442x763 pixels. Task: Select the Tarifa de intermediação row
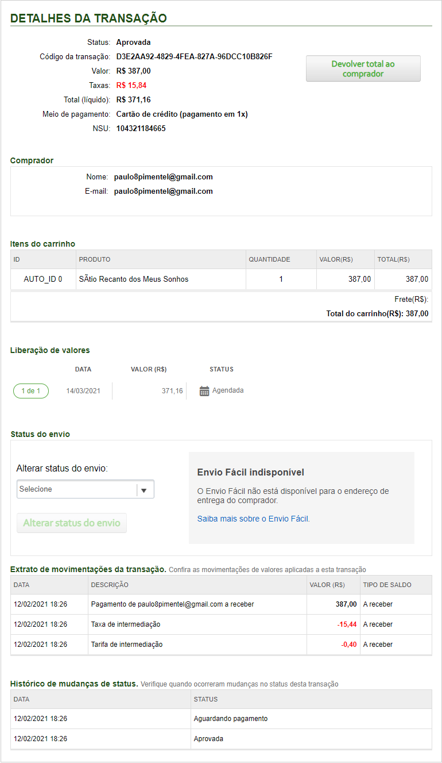127,645
